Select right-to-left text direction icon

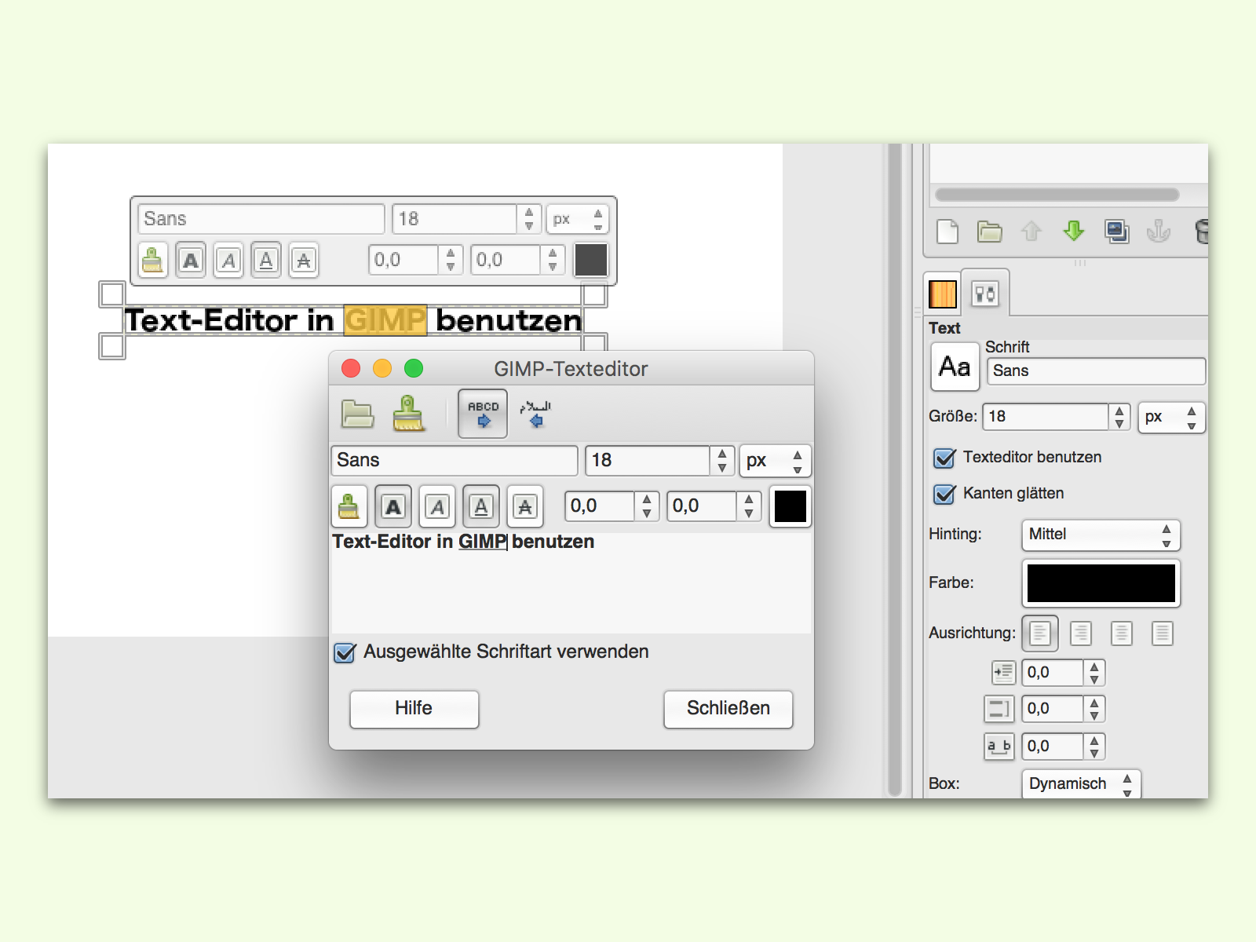535,413
